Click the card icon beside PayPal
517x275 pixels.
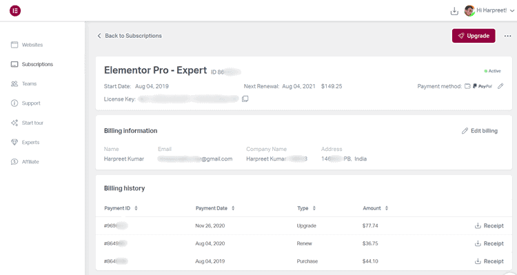pos(467,86)
